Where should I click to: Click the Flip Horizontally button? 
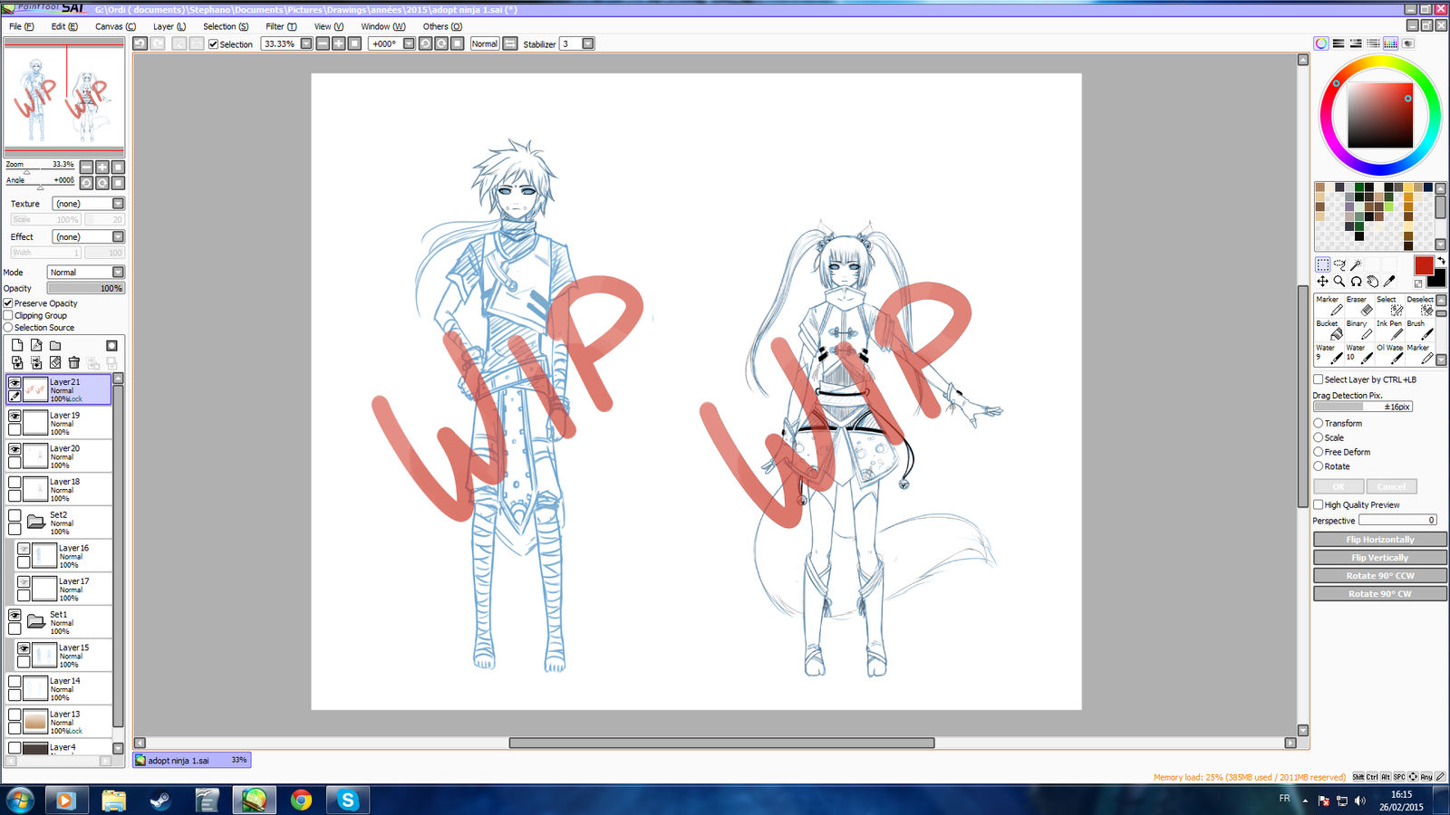pos(1379,539)
